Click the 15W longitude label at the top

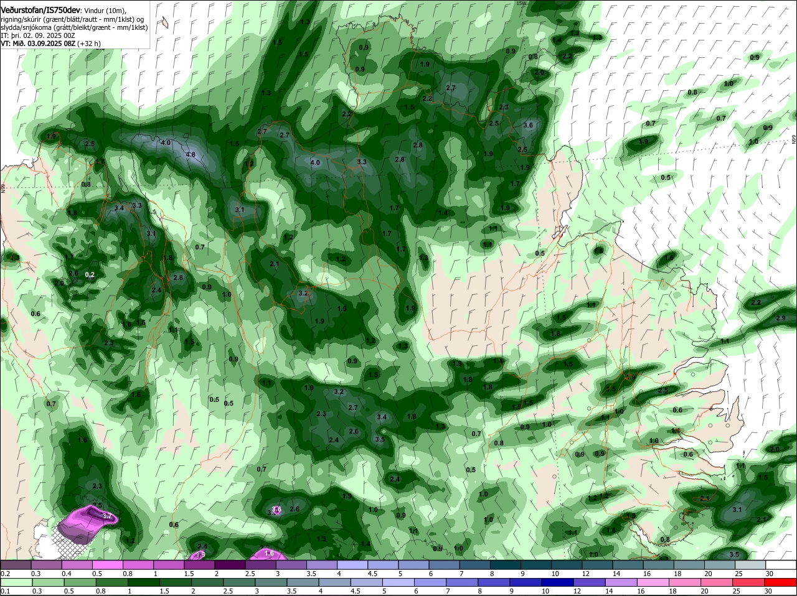pyautogui.click(x=521, y=3)
